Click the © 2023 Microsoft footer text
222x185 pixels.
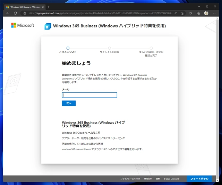tap(171, 179)
